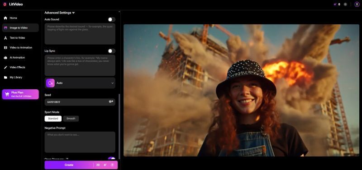Toggle the switch above Create button
The height and width of the screenshot is (170, 362).
tap(111, 158)
